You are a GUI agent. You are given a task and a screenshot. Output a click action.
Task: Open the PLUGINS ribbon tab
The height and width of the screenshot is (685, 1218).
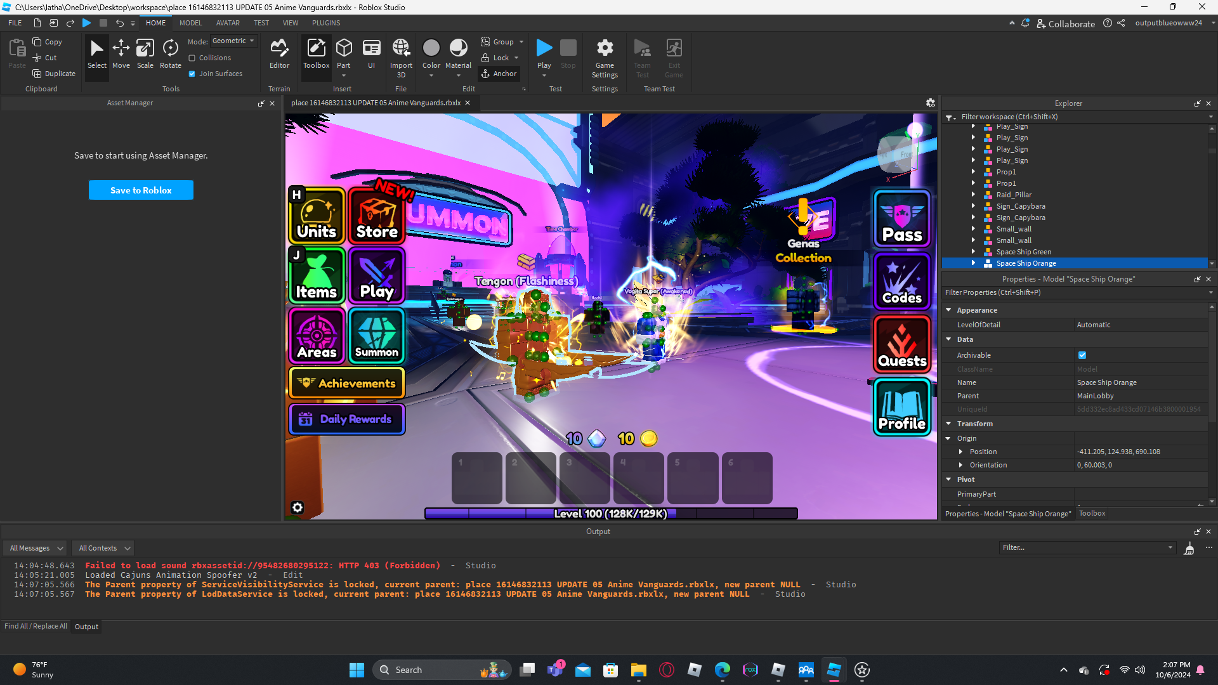pos(326,23)
